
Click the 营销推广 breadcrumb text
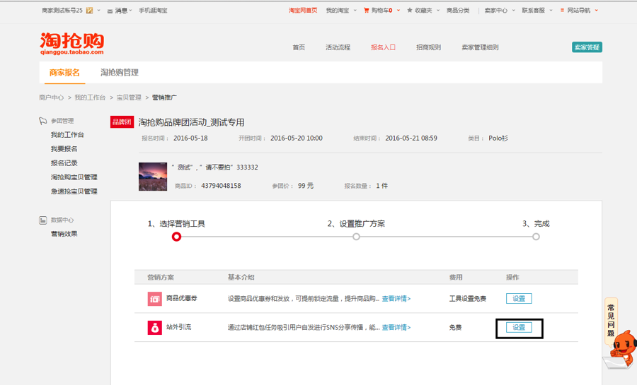[x=164, y=97]
